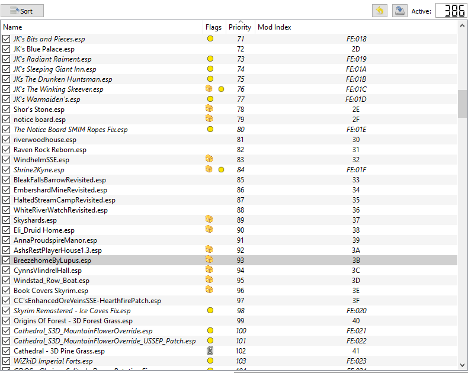Click archive box icon for Shor's Stone.esp
This screenshot has height=373, width=468.
click(x=209, y=108)
